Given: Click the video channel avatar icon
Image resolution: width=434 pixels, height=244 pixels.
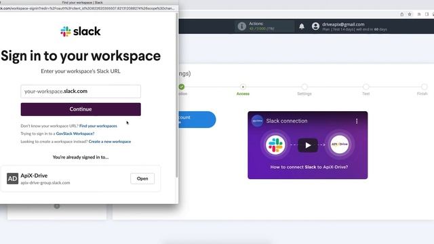Looking at the screenshot, I should pyautogui.click(x=257, y=121).
